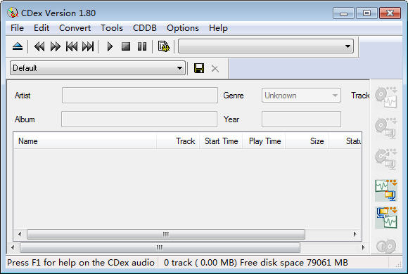Sort the list by Start Time column

pyautogui.click(x=221, y=141)
